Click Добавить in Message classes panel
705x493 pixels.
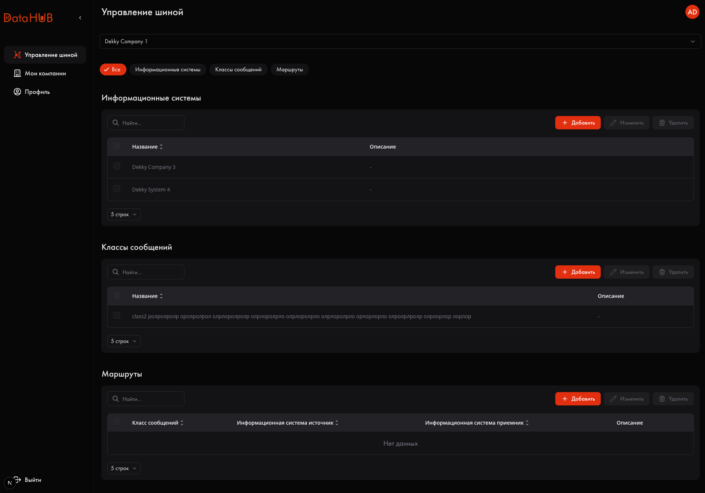tap(578, 272)
